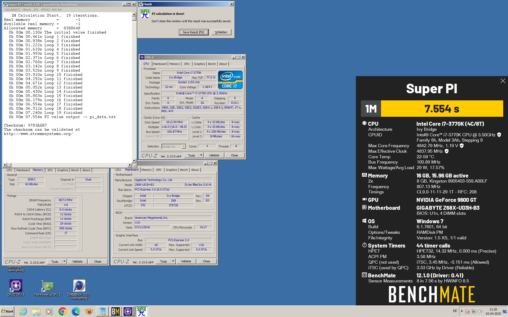Click the shield icon beside Max Core Frequency
Viewport: 508px width, 317px height.
click(x=462, y=146)
